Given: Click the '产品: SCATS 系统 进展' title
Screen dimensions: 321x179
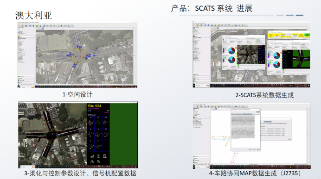Looking at the screenshot, I should tap(212, 9).
